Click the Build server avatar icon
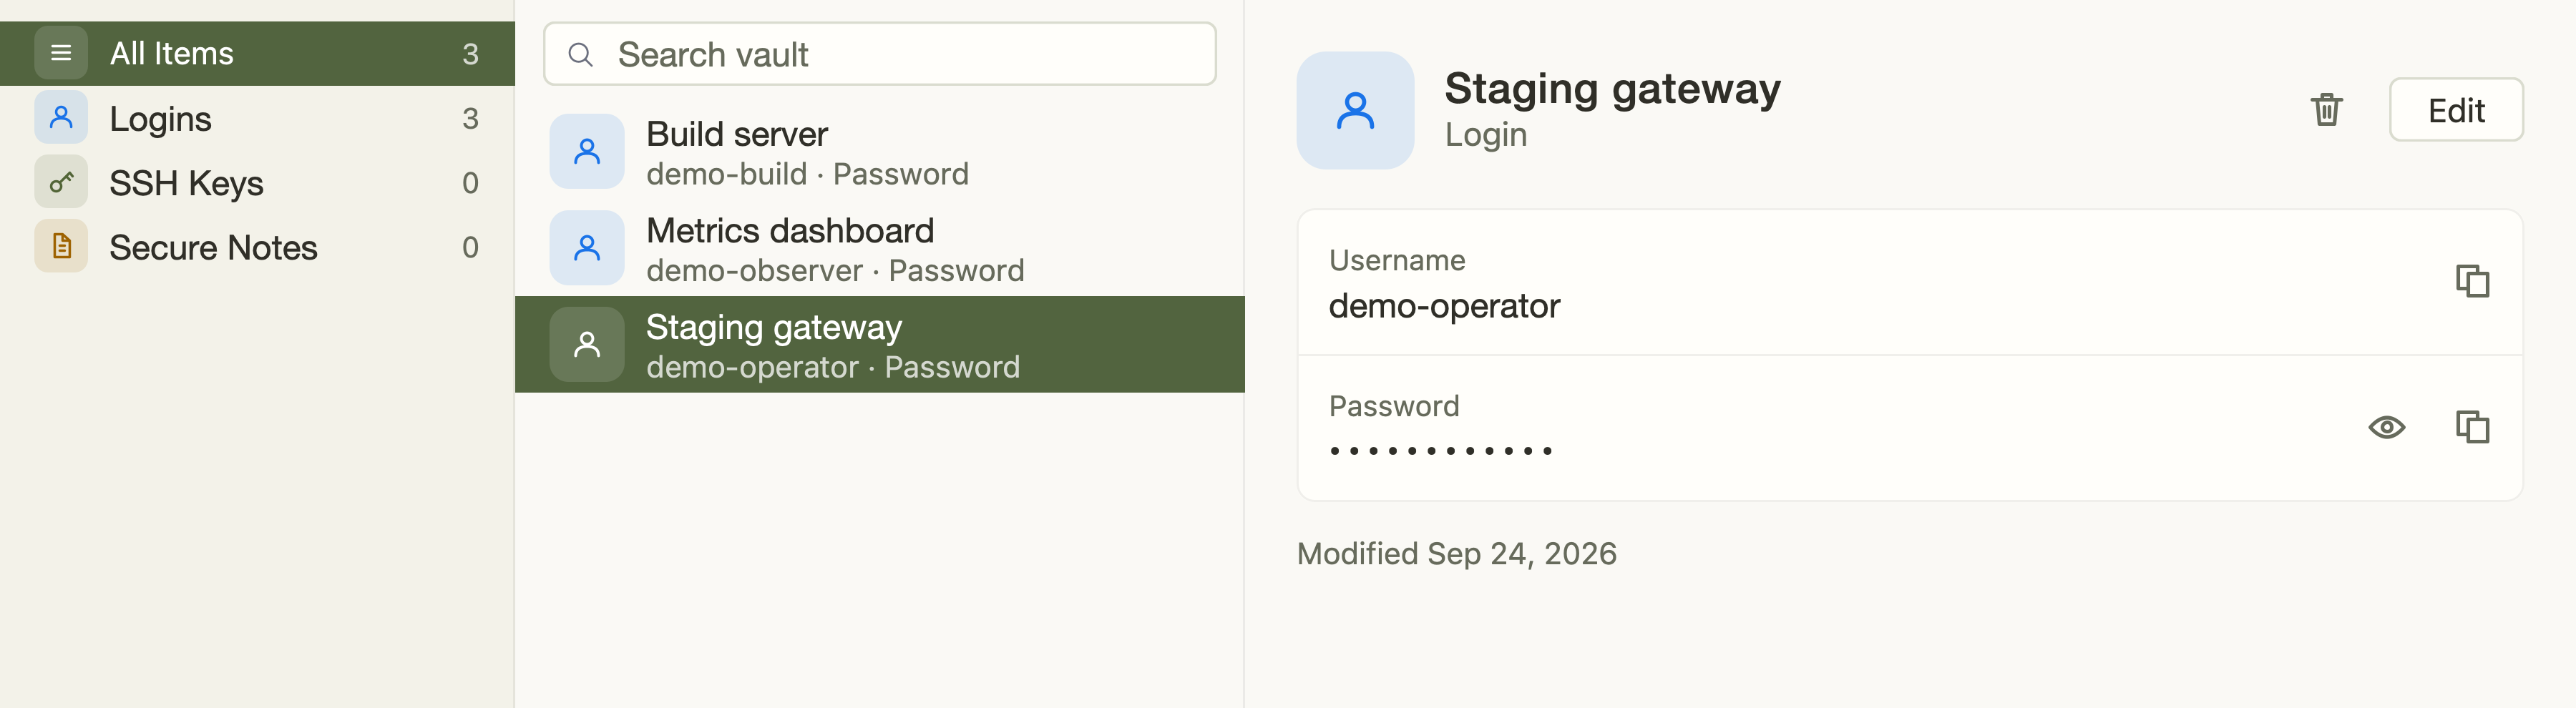The height and width of the screenshot is (708, 2576). pos(587,152)
